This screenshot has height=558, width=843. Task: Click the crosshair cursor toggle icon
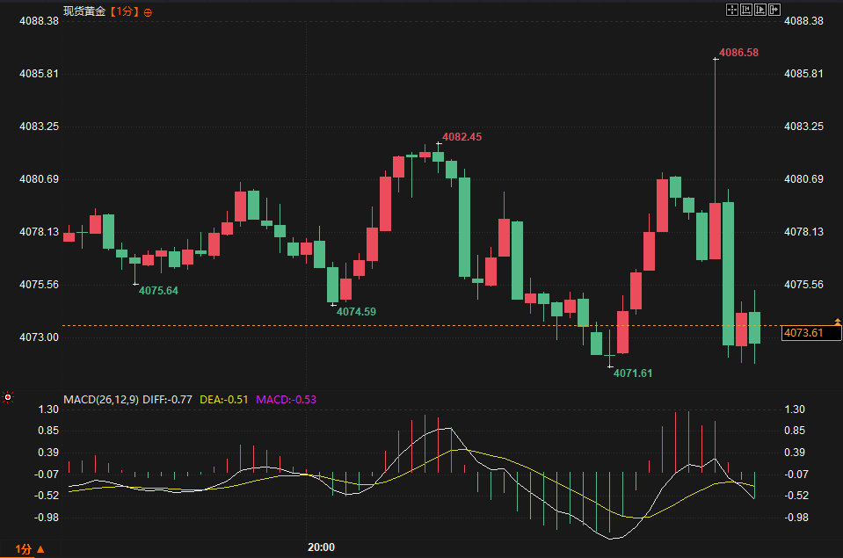point(732,10)
